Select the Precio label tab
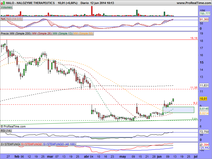The image size is (212, 159). click(5, 34)
